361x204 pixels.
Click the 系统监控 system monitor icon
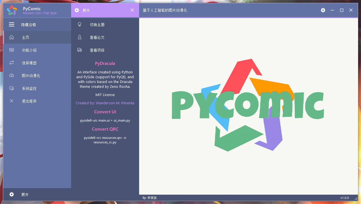(11, 88)
